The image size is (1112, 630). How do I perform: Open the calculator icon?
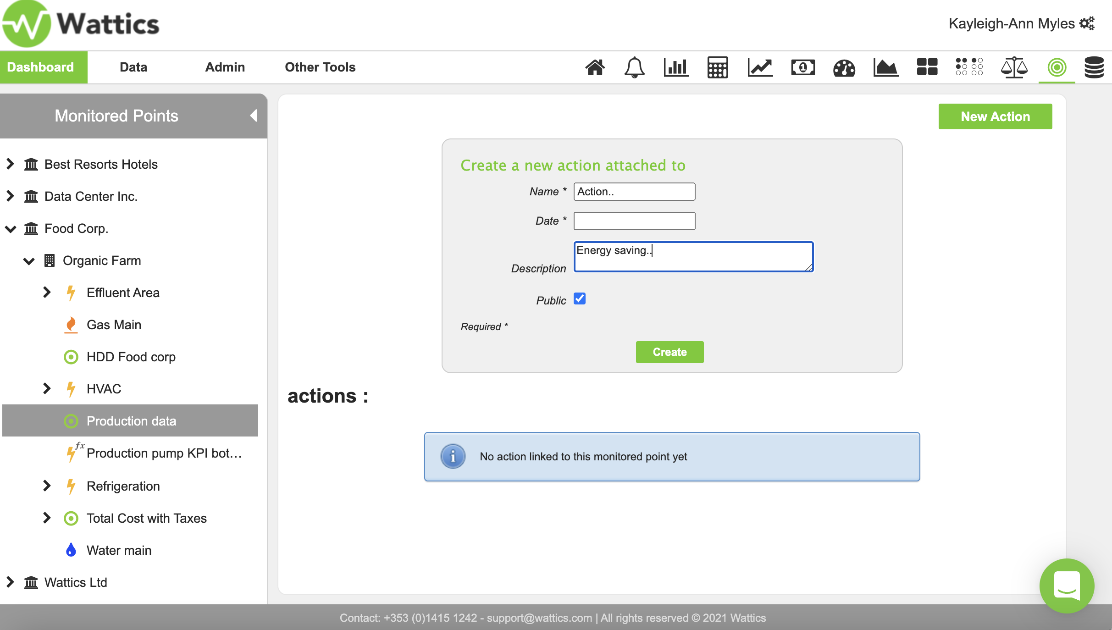(717, 67)
